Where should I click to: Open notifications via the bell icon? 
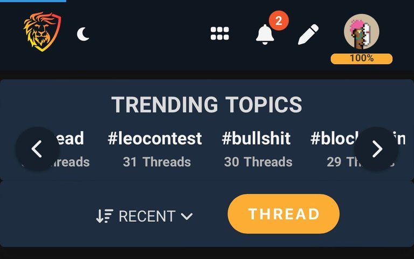pos(265,34)
